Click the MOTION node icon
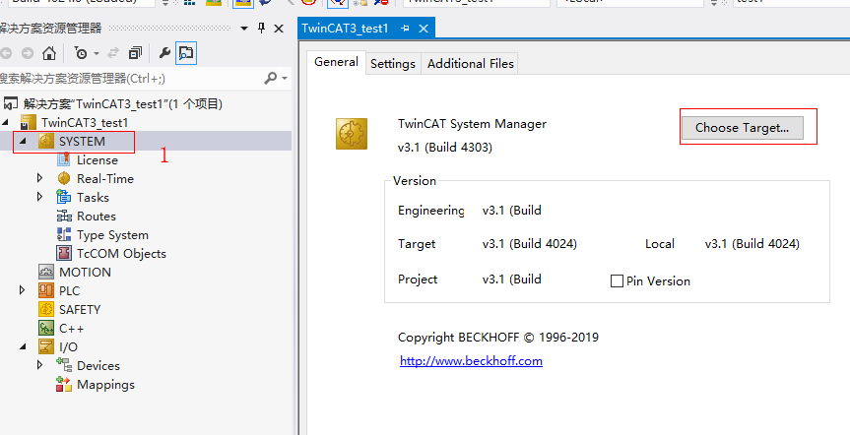Image resolution: width=850 pixels, height=435 pixels. point(46,272)
